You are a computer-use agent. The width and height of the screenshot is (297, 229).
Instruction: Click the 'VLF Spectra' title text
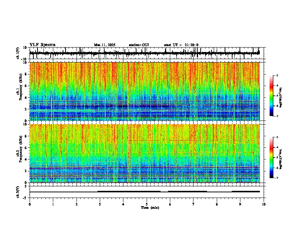(x=42, y=45)
